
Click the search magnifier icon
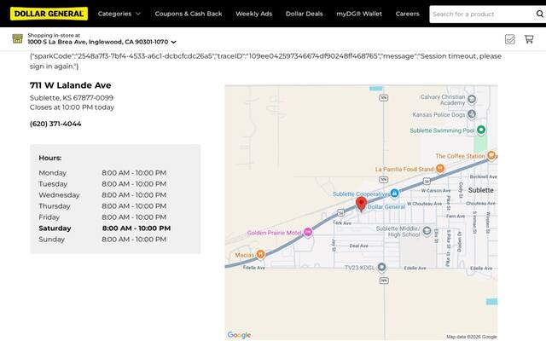point(540,14)
